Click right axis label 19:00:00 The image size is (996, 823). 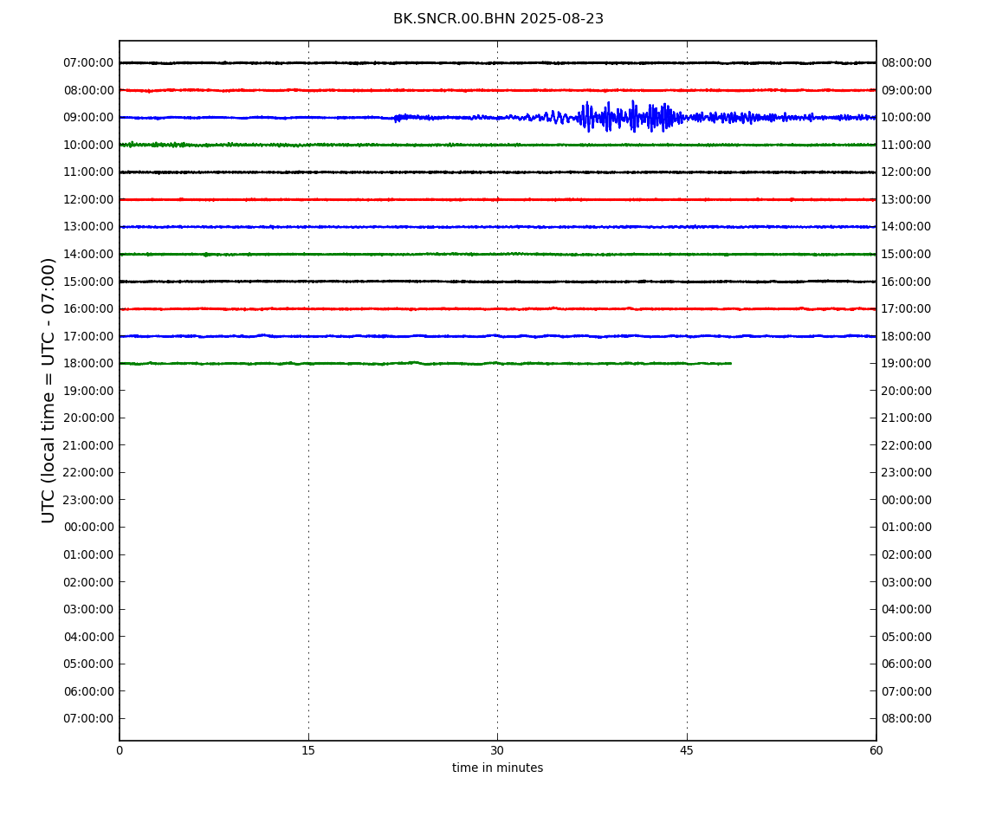coord(907,364)
